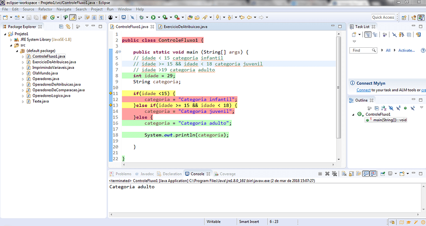This screenshot has height=226, width=426.
Task: Click Remove All Terminated Launches in Console
Action: coord(334,174)
